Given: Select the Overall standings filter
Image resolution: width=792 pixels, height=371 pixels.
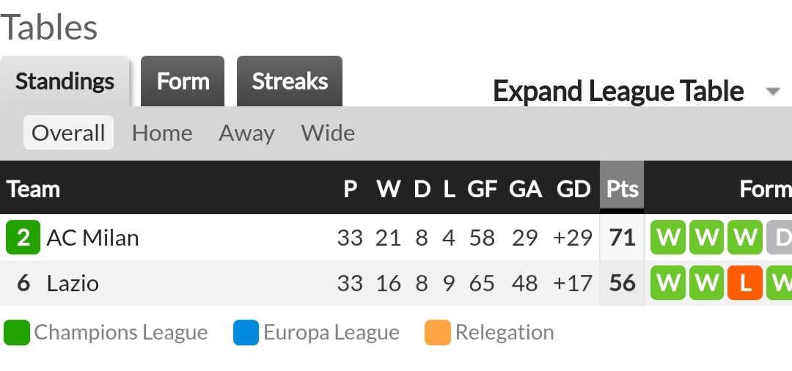Looking at the screenshot, I should 68,133.
